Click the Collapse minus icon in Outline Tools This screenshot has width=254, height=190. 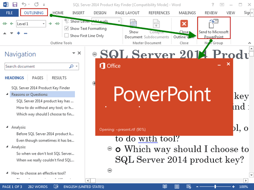[25, 33]
